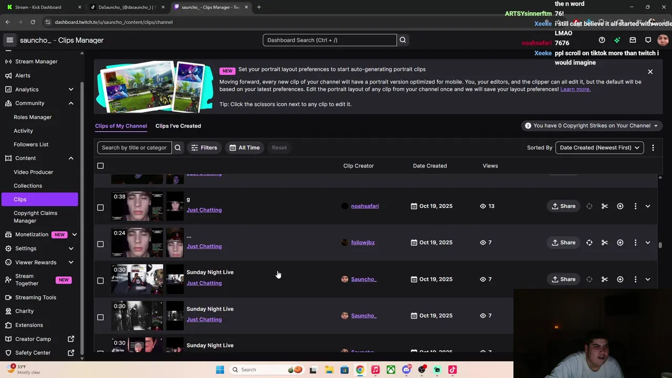Image resolution: width=672 pixels, height=378 pixels.
Task: Open more options kebab for followjbz clip
Action: 635,243
